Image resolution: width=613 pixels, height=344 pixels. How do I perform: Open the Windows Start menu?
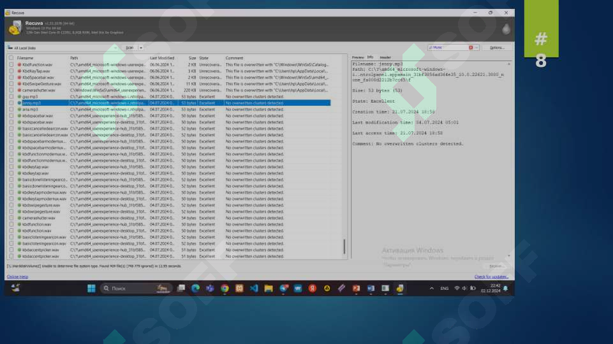pyautogui.click(x=91, y=289)
